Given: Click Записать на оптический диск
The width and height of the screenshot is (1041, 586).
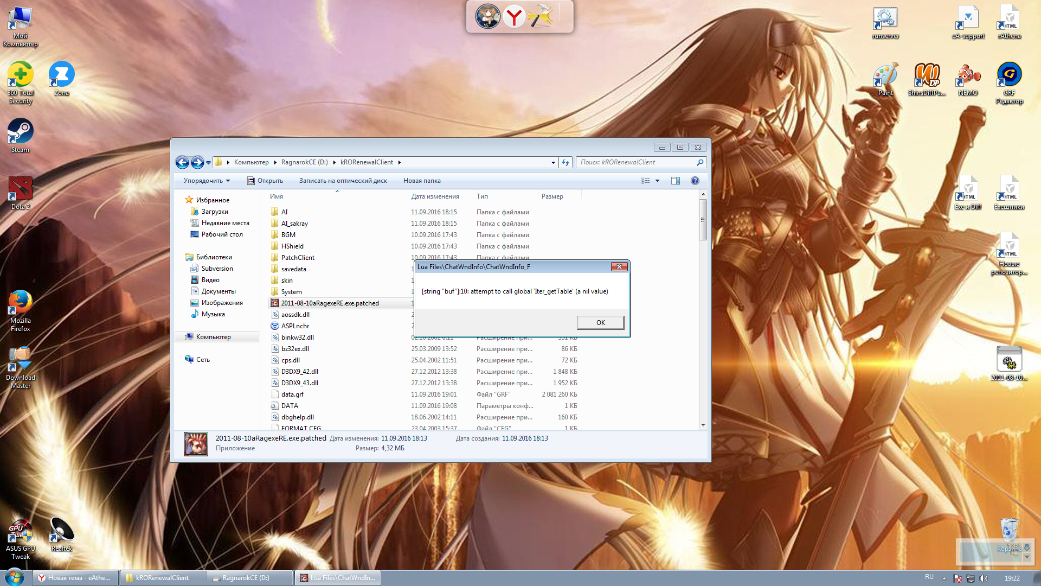Looking at the screenshot, I should (x=343, y=181).
